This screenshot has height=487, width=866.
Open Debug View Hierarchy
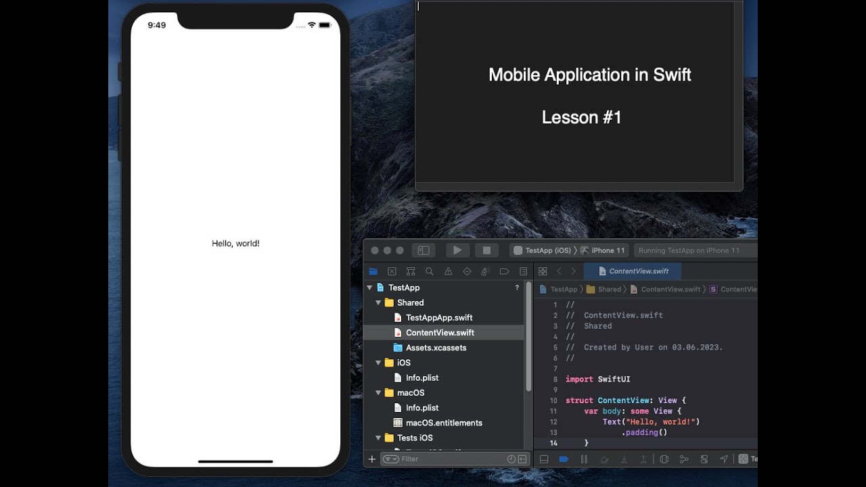(x=664, y=459)
